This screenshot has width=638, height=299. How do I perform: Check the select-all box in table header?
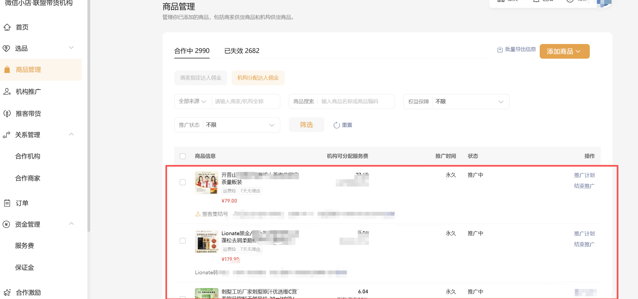183,156
